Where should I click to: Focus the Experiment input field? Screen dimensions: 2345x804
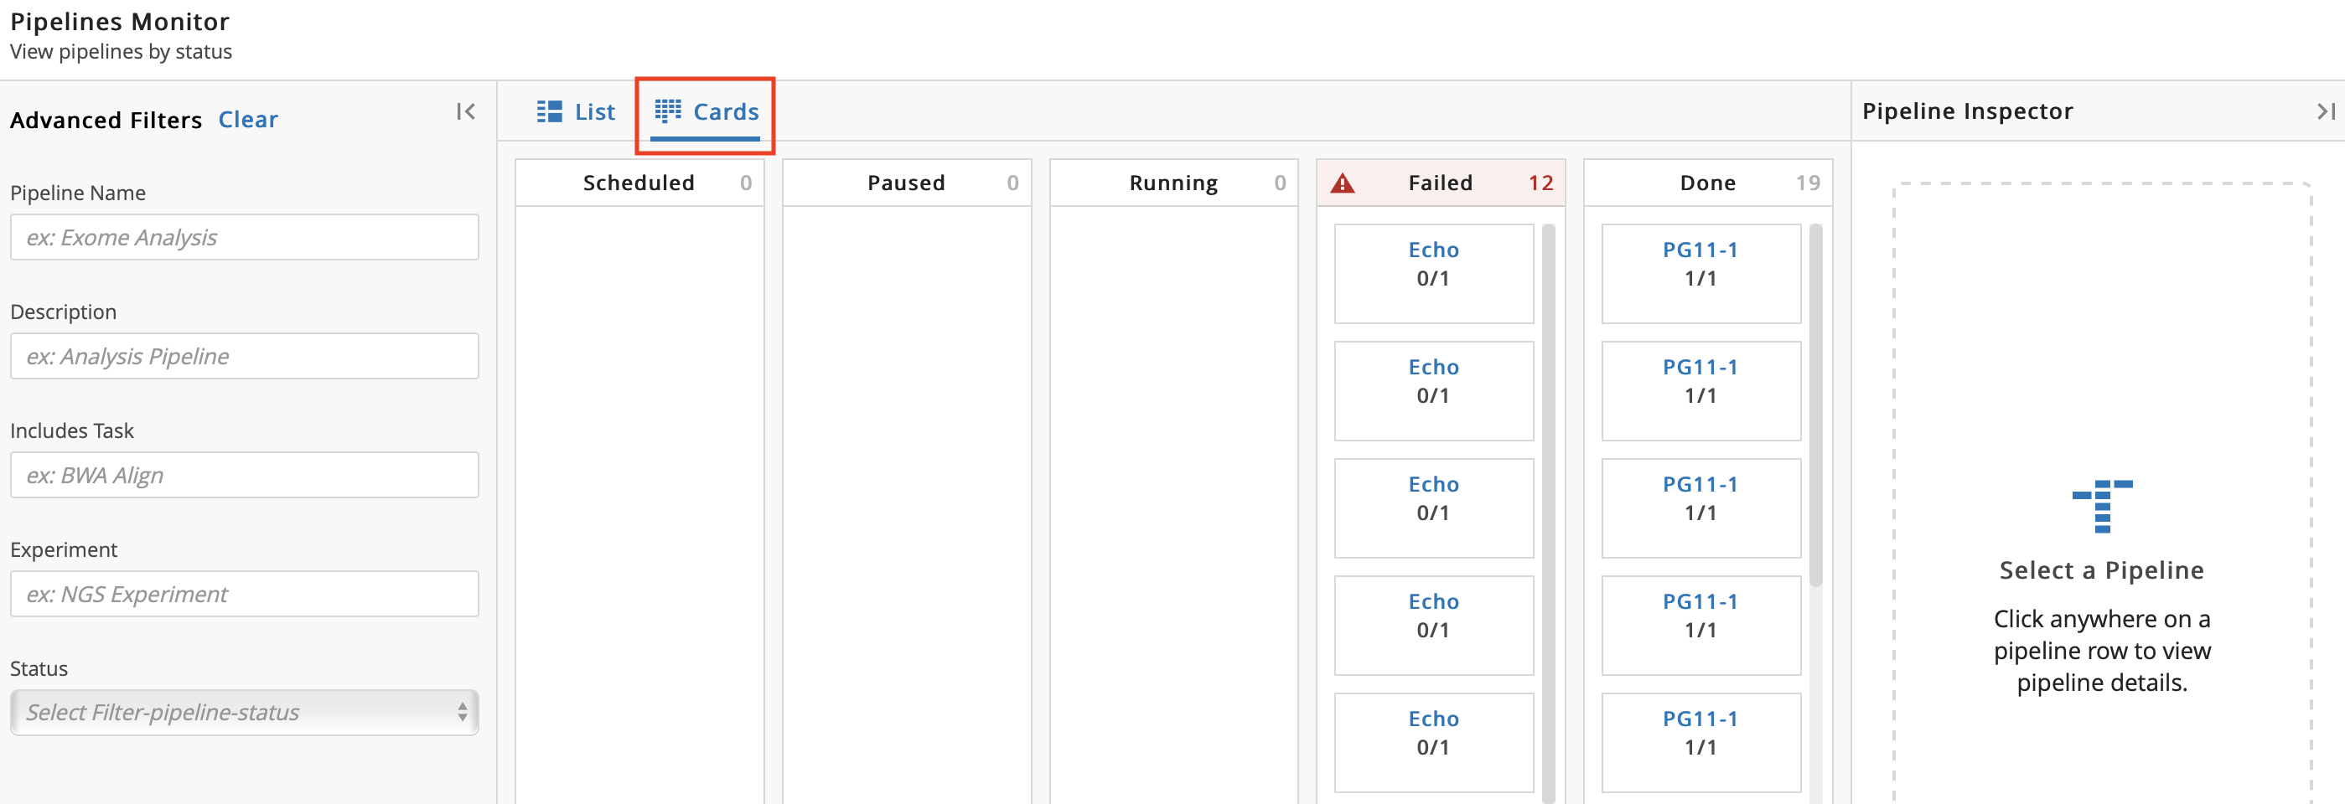[x=244, y=594]
